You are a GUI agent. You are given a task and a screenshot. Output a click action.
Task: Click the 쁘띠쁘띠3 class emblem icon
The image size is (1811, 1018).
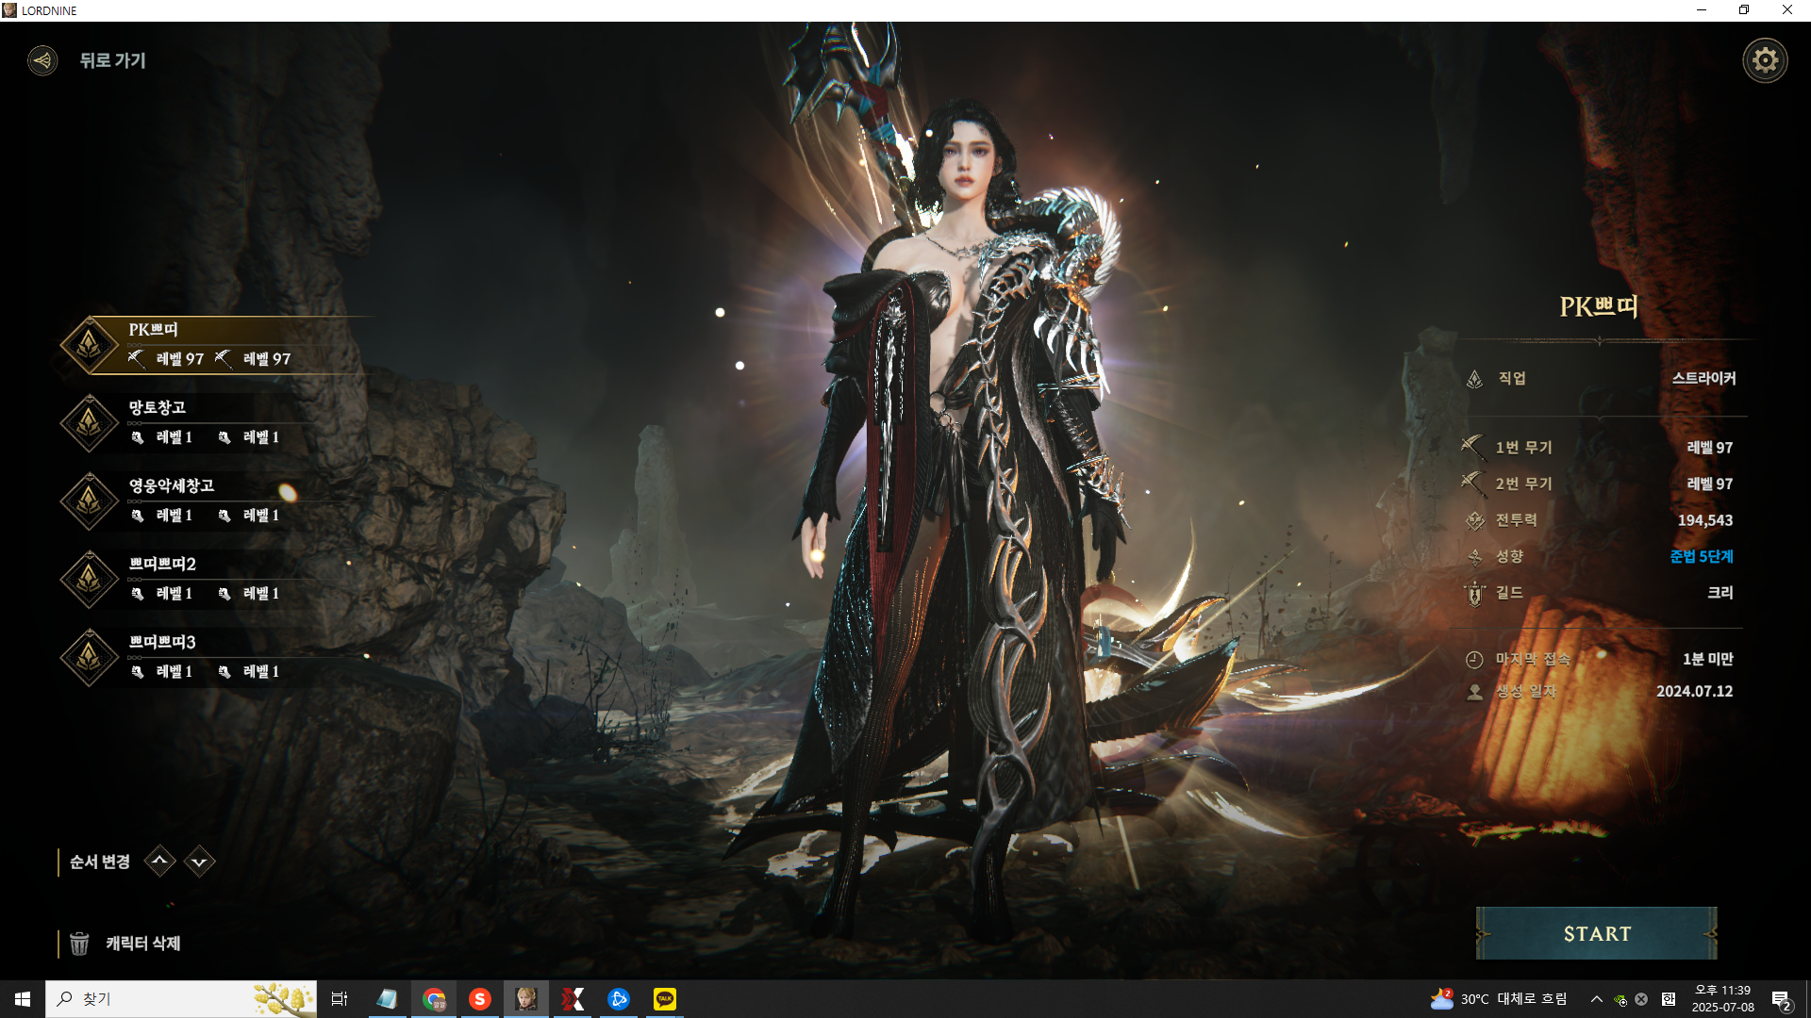(89, 658)
